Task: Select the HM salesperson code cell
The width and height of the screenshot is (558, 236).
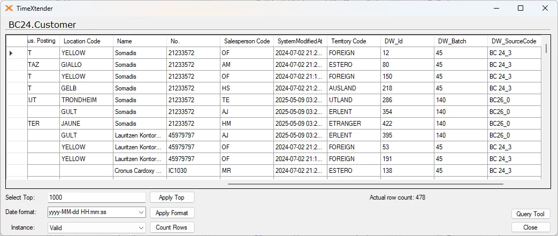Action: pyautogui.click(x=247, y=124)
